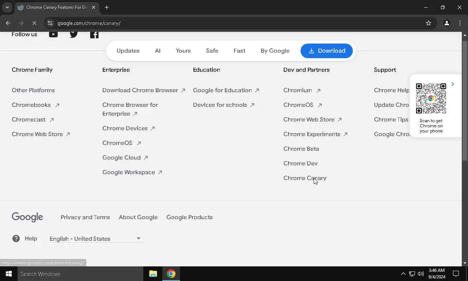This screenshot has width=468, height=281.
Task: Show hidden system tray icons
Action: coord(403,274)
